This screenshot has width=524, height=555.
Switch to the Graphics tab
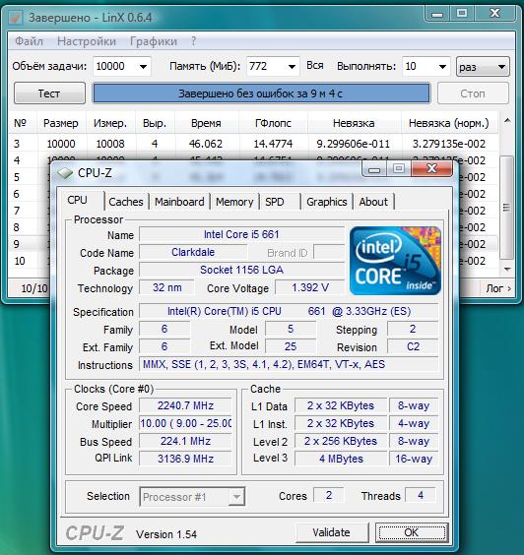[327, 202]
